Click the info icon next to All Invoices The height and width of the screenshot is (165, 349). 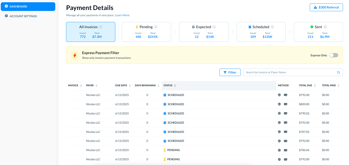click(x=101, y=27)
